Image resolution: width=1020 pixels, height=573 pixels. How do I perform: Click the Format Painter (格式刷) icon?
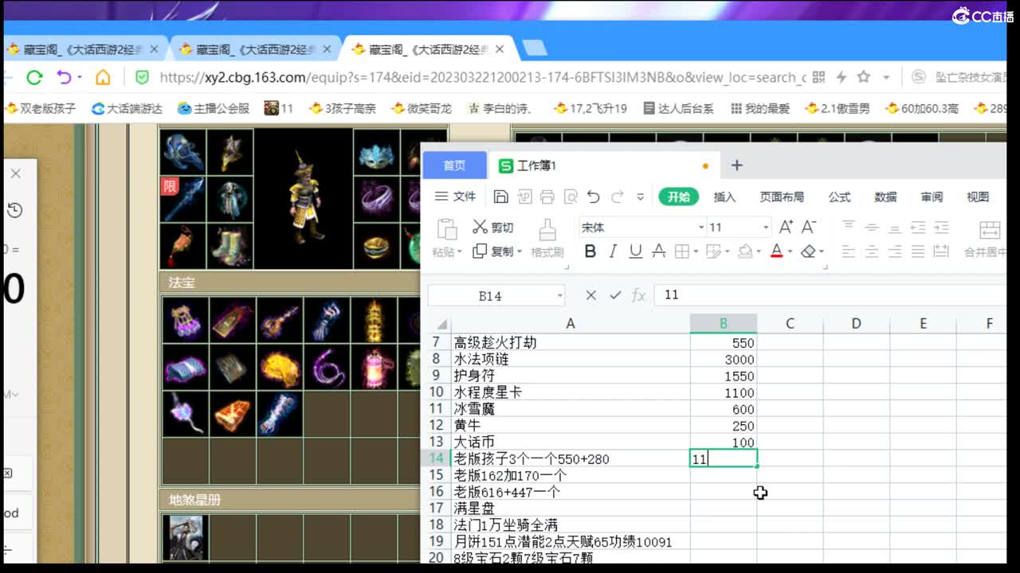click(x=547, y=229)
